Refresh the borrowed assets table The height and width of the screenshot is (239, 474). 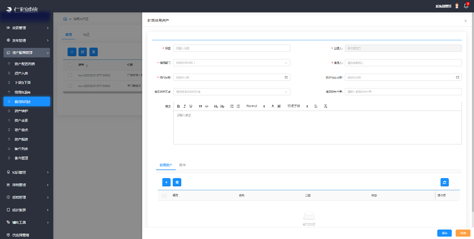[444, 182]
